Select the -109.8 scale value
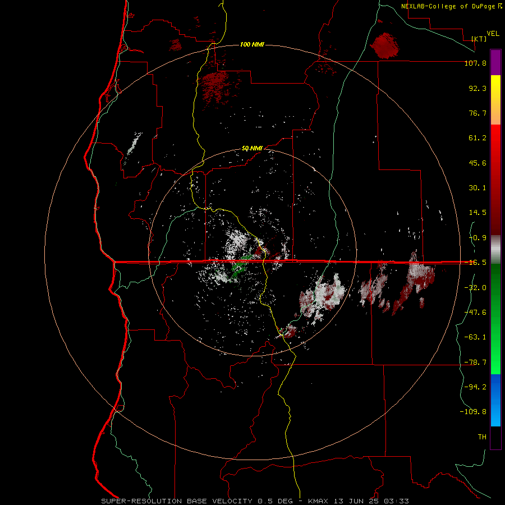This screenshot has height=505, width=505. [473, 412]
